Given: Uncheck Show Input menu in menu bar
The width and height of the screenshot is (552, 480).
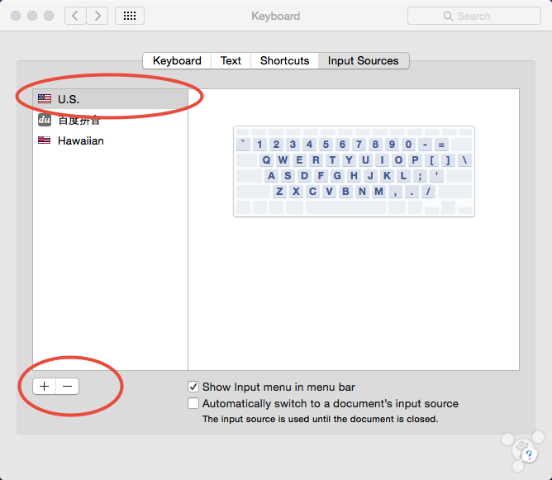Looking at the screenshot, I should pos(193,387).
